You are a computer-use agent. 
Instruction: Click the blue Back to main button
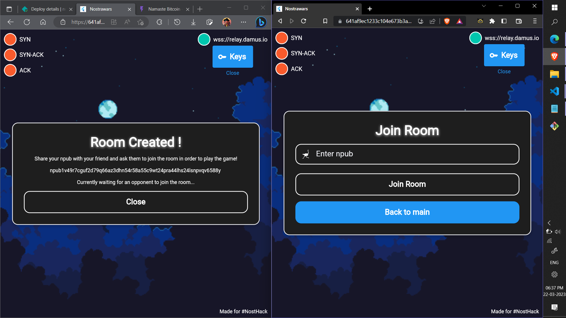pos(407,212)
